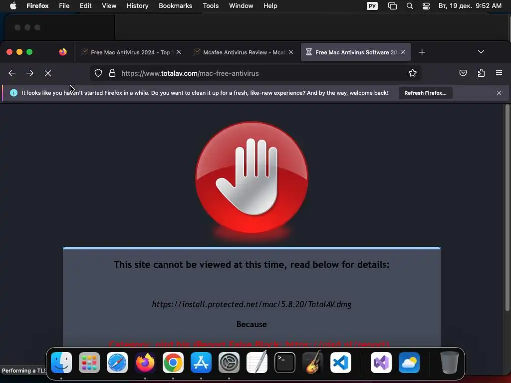Close the Free Mac Antivirus 2024 tab
The height and width of the screenshot is (383, 511).
coord(179,52)
